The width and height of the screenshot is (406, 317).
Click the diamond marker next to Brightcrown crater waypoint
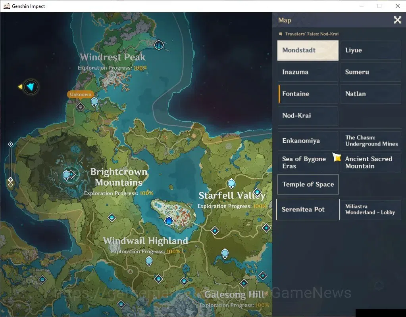72,174
